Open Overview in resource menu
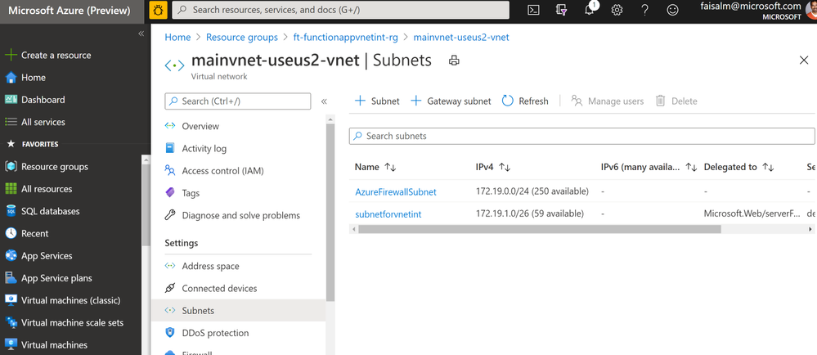 200,127
